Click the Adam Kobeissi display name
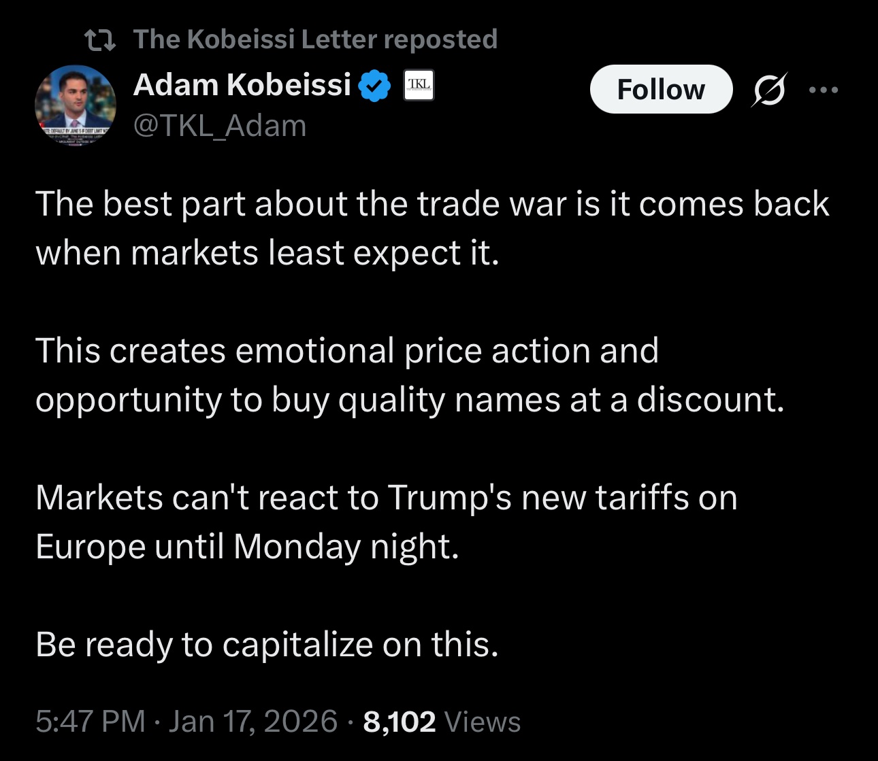This screenshot has width=878, height=761. pos(242,85)
